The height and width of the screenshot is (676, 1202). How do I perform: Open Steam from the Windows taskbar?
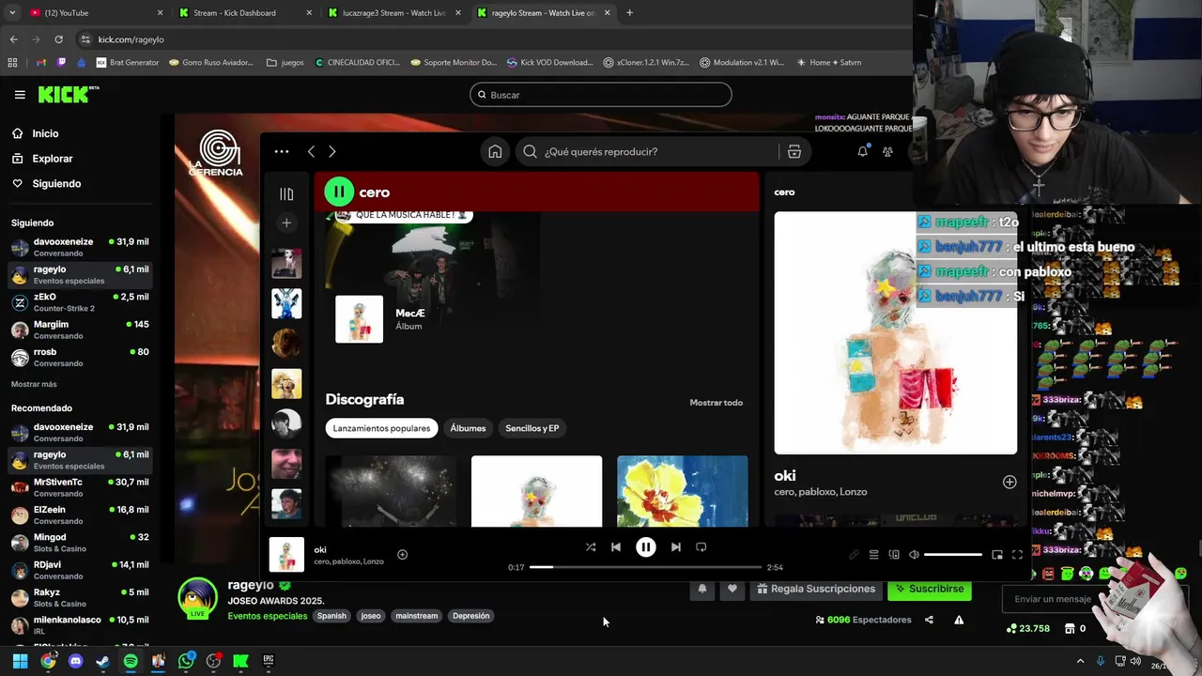click(x=103, y=661)
